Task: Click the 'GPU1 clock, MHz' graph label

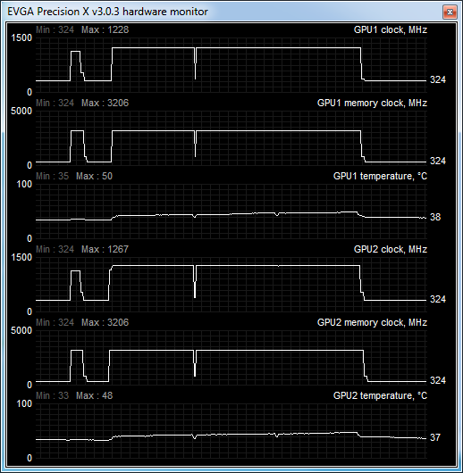Action: click(x=391, y=29)
